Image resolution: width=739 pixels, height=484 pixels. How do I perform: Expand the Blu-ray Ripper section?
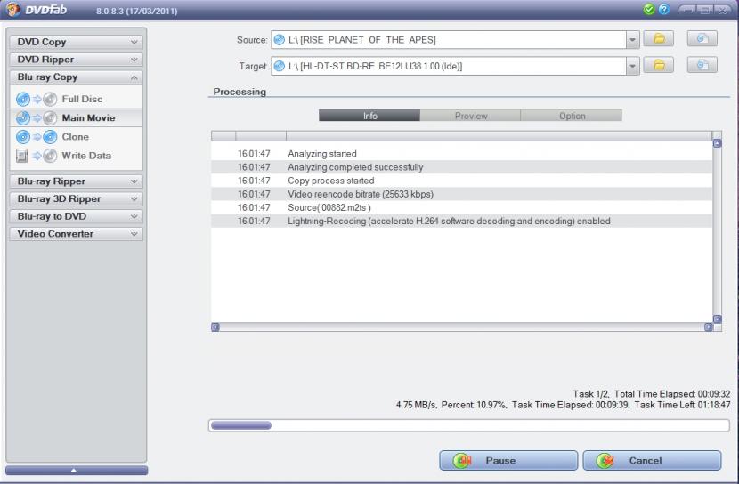(76, 181)
